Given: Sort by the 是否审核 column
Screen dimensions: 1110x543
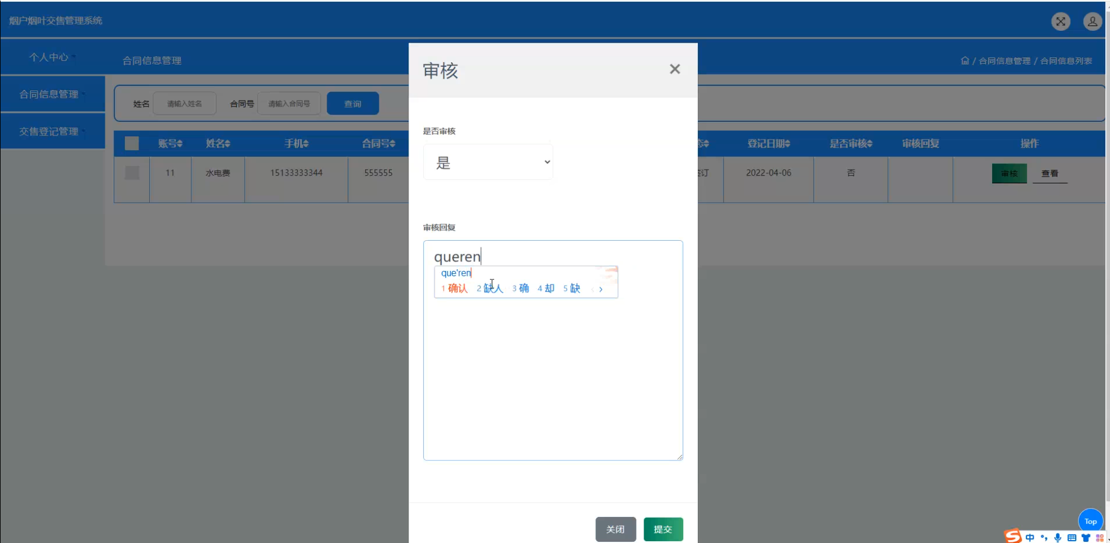Looking at the screenshot, I should tap(851, 143).
